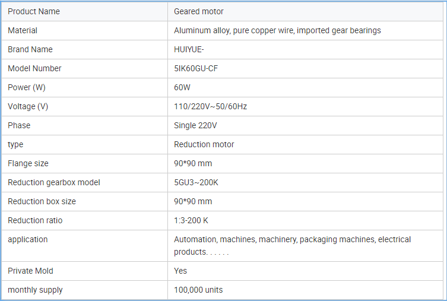447x301 pixels.
Task: Click the "Geared motor" product name value
Action: coord(199,11)
